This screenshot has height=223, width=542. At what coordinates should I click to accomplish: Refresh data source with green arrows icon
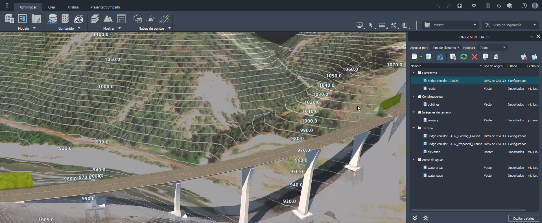tap(464, 57)
